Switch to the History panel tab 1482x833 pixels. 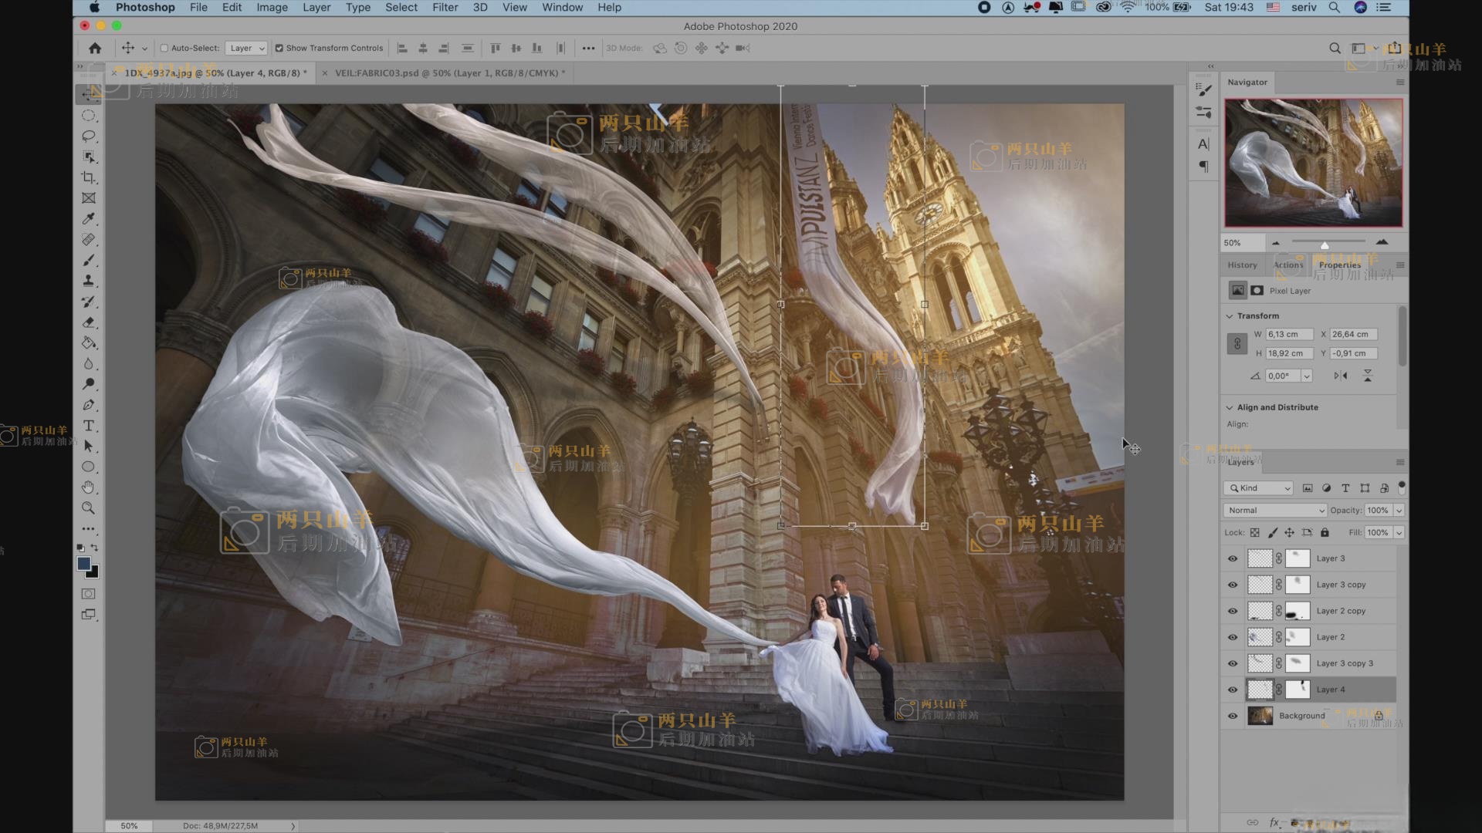pyautogui.click(x=1242, y=265)
